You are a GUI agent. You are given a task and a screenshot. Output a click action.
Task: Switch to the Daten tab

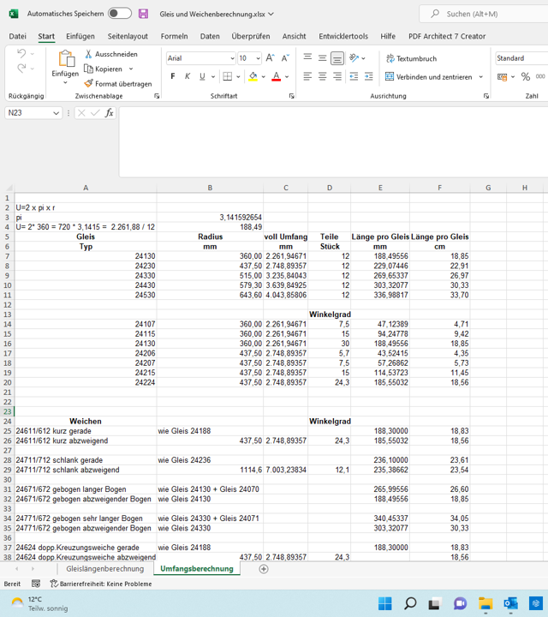point(210,36)
